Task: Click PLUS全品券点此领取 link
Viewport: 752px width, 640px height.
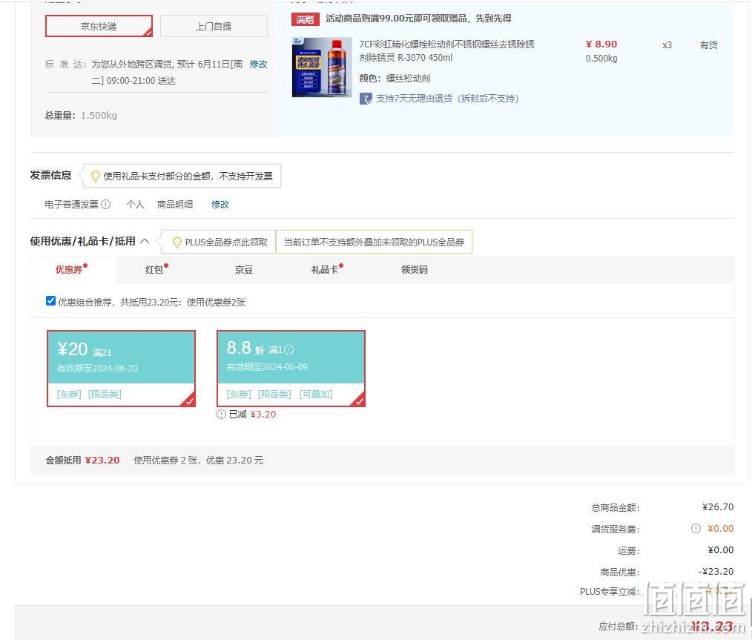Action: click(x=226, y=242)
